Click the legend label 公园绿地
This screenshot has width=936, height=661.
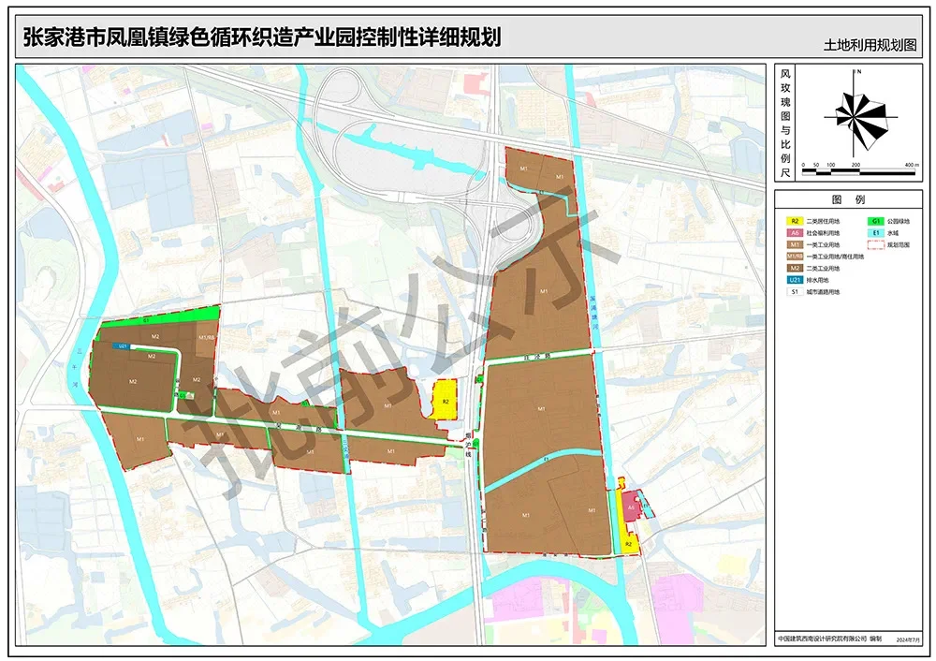[899, 222]
